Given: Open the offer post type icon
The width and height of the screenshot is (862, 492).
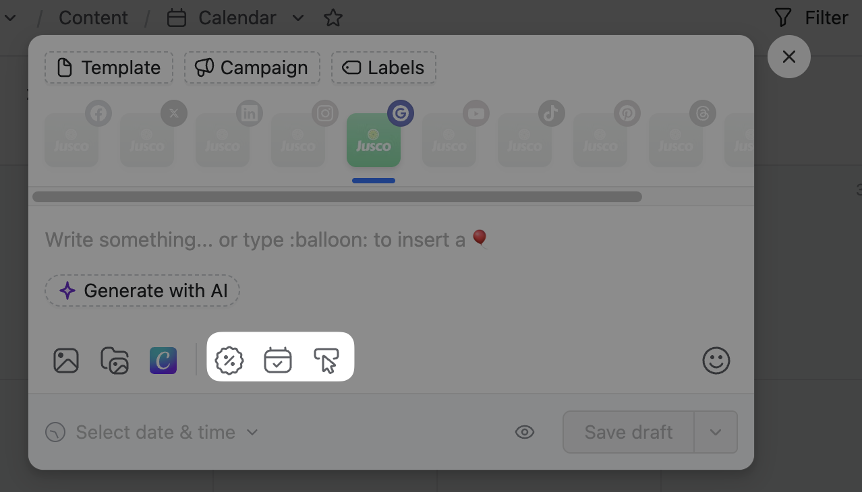Looking at the screenshot, I should [229, 360].
